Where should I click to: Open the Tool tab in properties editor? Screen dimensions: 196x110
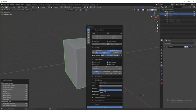161,44
